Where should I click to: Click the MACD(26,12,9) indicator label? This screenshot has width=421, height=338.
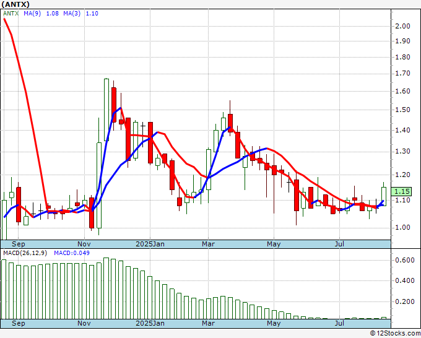25,253
